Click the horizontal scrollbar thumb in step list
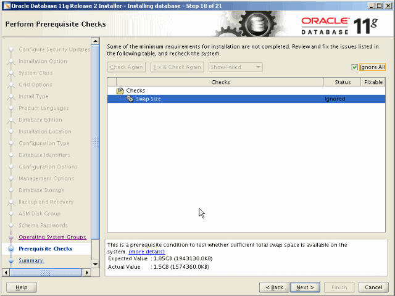The height and width of the screenshot is (296, 395). (46, 273)
